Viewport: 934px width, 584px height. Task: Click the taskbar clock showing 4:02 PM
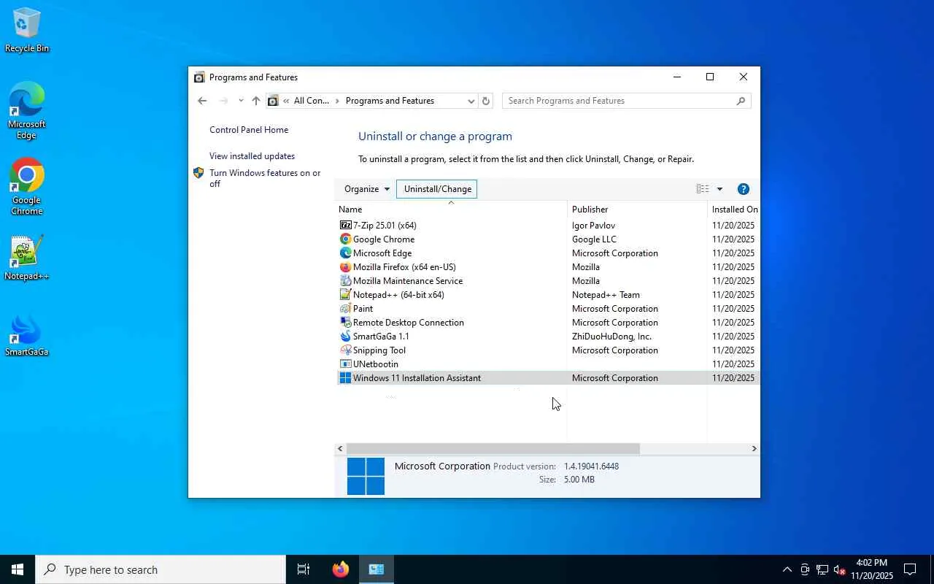coord(871,569)
